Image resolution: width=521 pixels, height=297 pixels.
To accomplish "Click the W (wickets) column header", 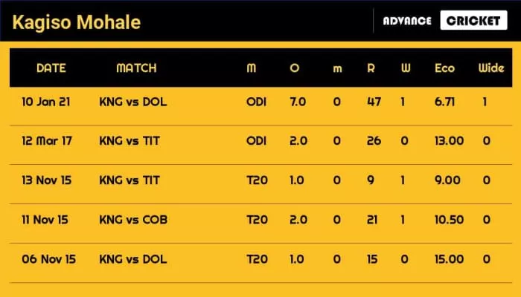I will (x=406, y=68).
